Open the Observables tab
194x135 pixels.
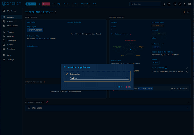(85, 4)
